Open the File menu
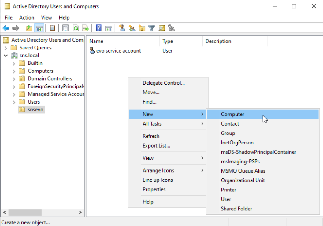This screenshot has width=323, height=226. (9, 18)
